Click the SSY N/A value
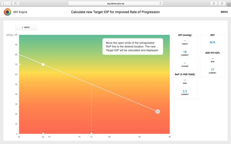This screenshot has width=231, height=144. click(212, 42)
